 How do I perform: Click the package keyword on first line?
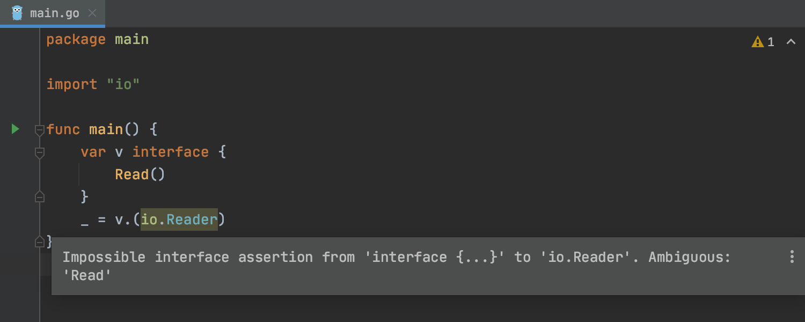pyautogui.click(x=76, y=40)
